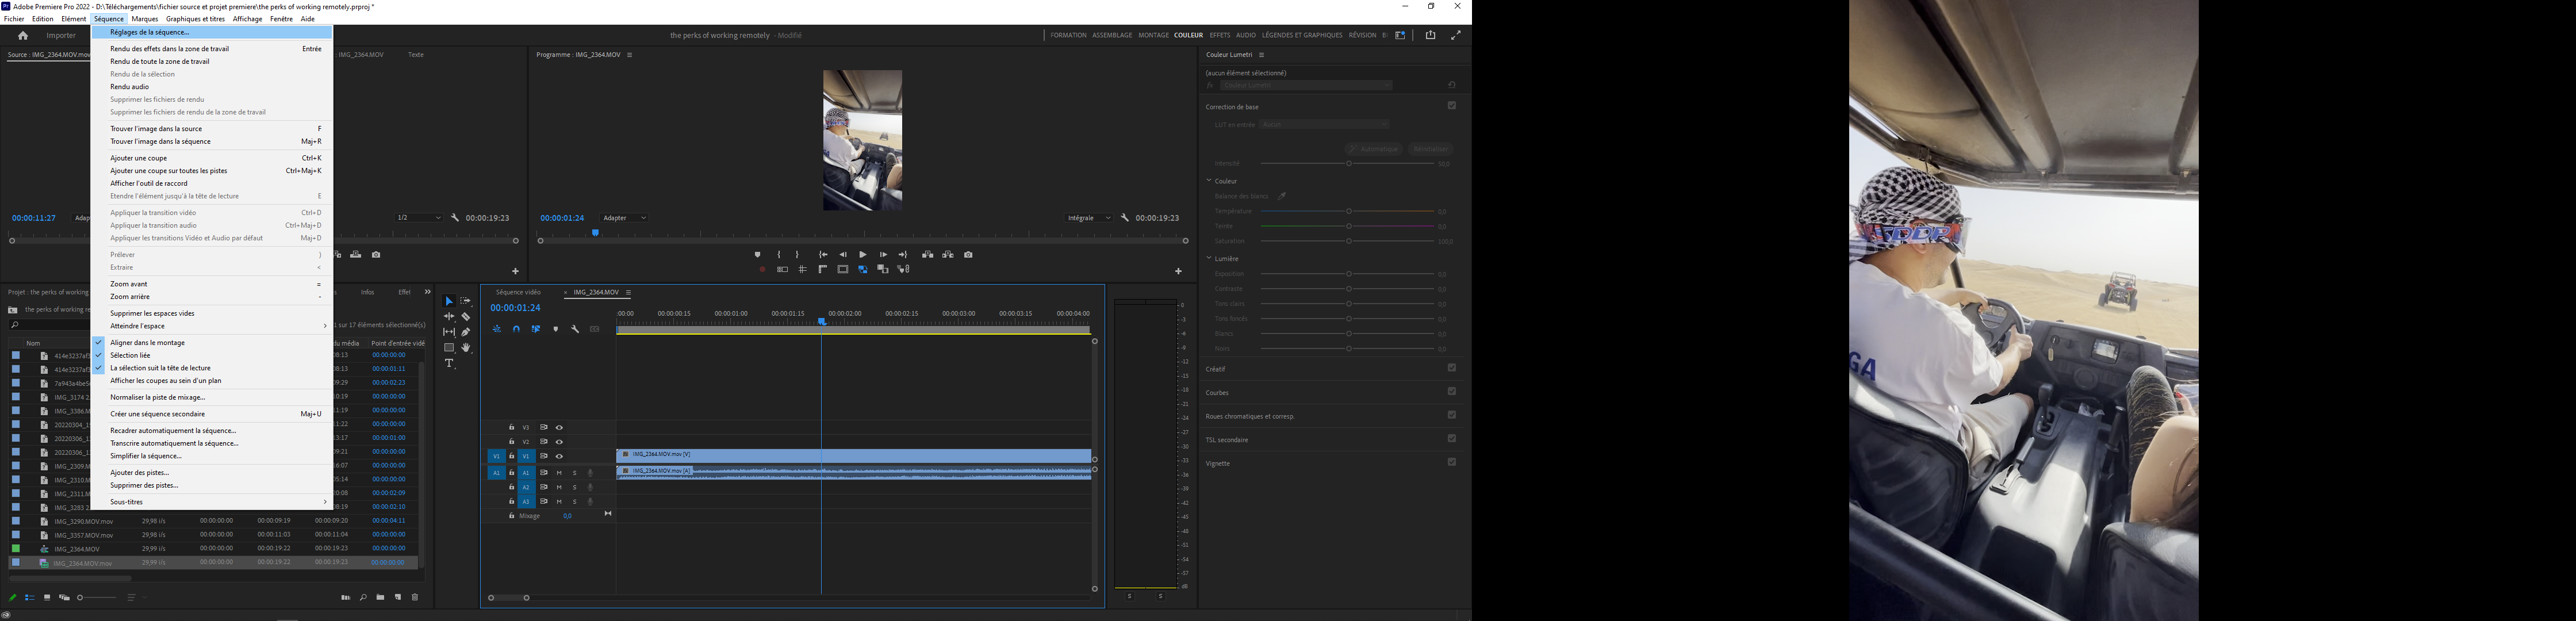Open Program monitor button editor plus
This screenshot has width=2576, height=621.
pos(1178,271)
